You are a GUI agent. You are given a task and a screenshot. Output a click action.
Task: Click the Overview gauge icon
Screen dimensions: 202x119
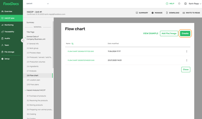(x=2, y=11)
